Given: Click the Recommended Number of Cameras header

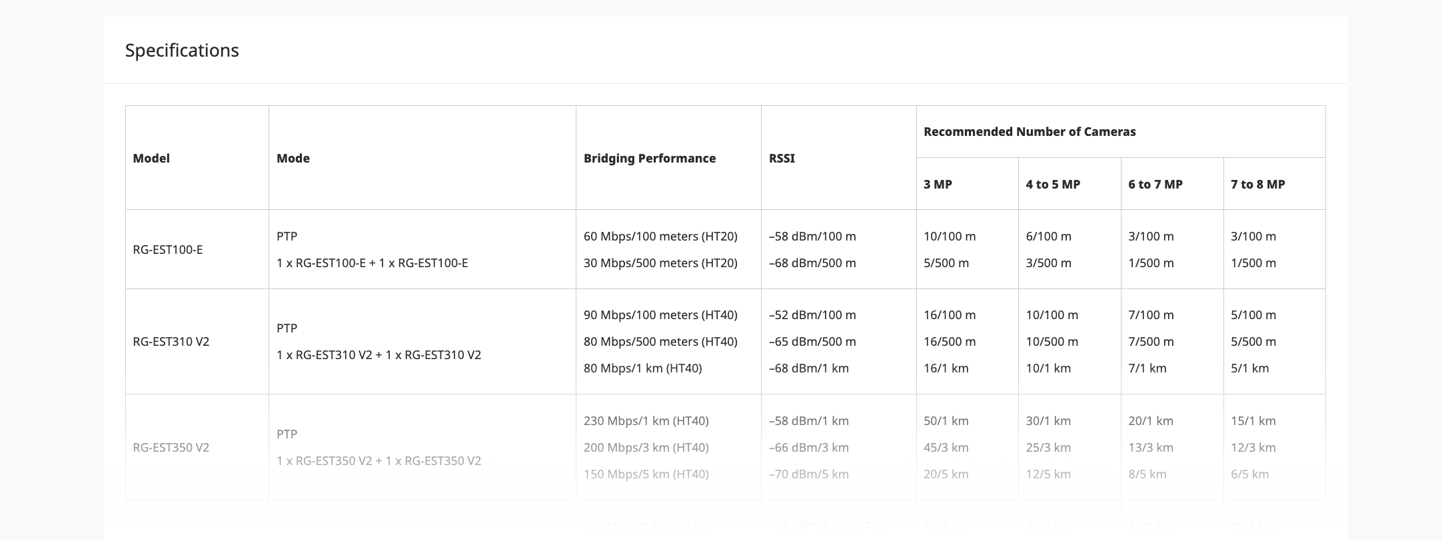Looking at the screenshot, I should pyautogui.click(x=1030, y=132).
